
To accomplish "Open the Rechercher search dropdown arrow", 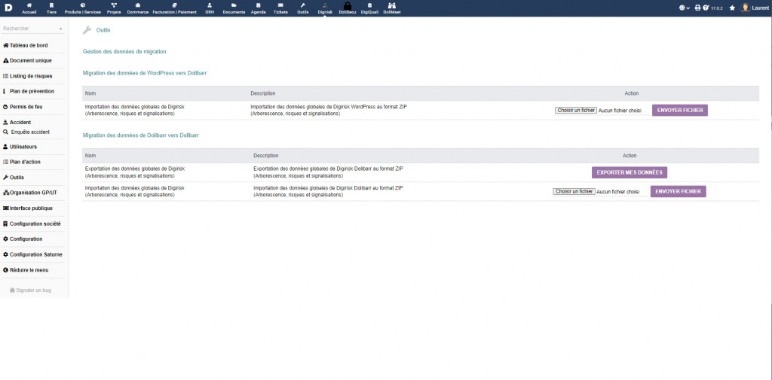I will coord(61,29).
